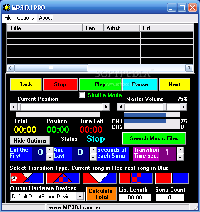The image size is (200, 212).
Task: Click the CH2 volume level bar
Action: coord(152,127)
